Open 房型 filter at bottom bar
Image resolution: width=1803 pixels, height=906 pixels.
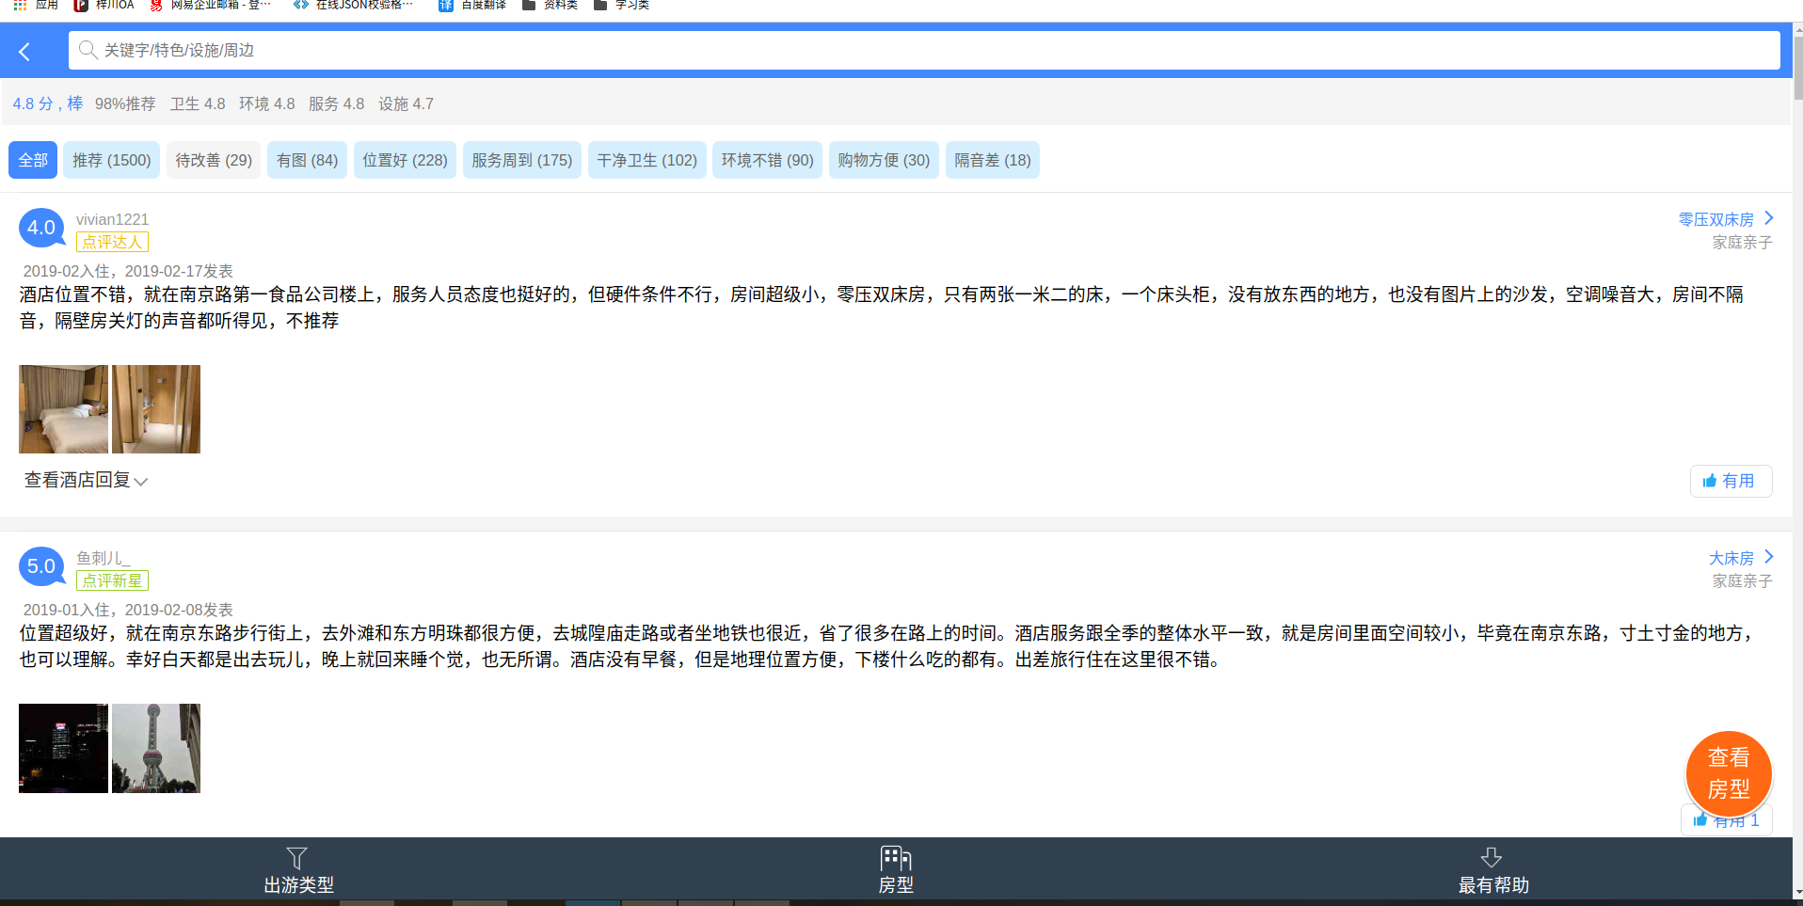(896, 871)
